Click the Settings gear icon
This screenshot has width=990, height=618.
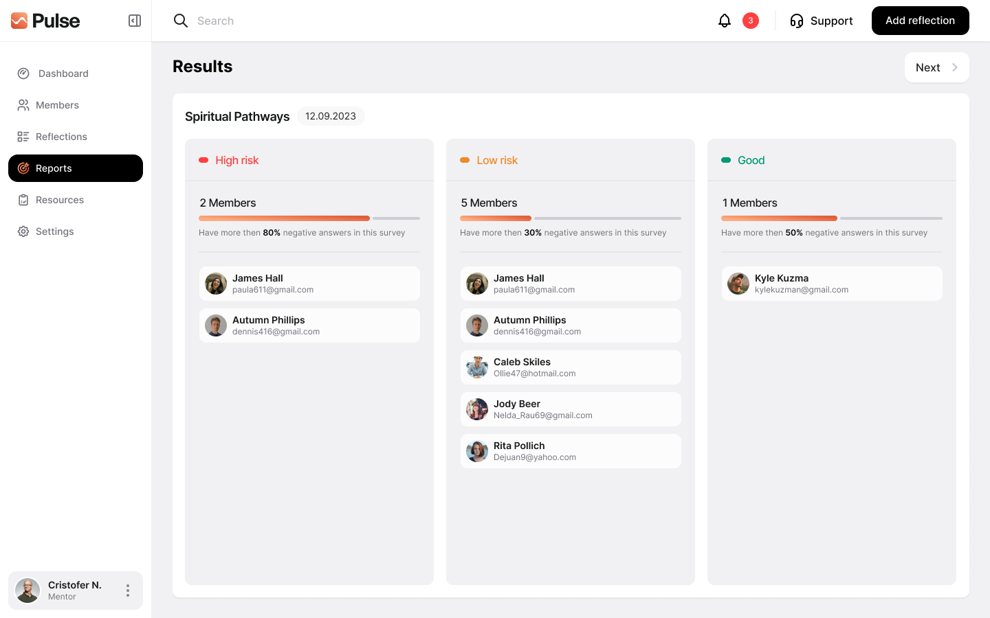click(x=23, y=231)
